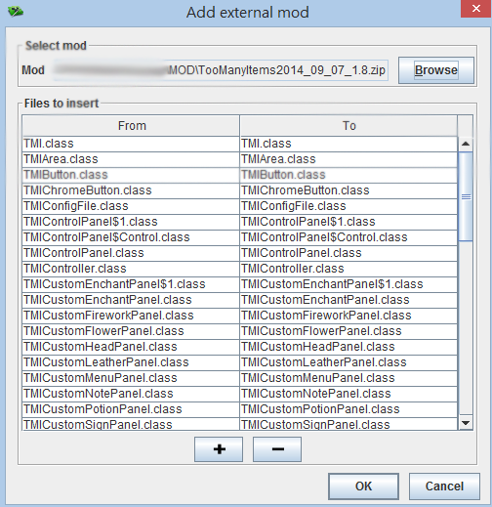Select TMICustomFlowerPanel.class in To column
This screenshot has width=492, height=507.
[348, 331]
